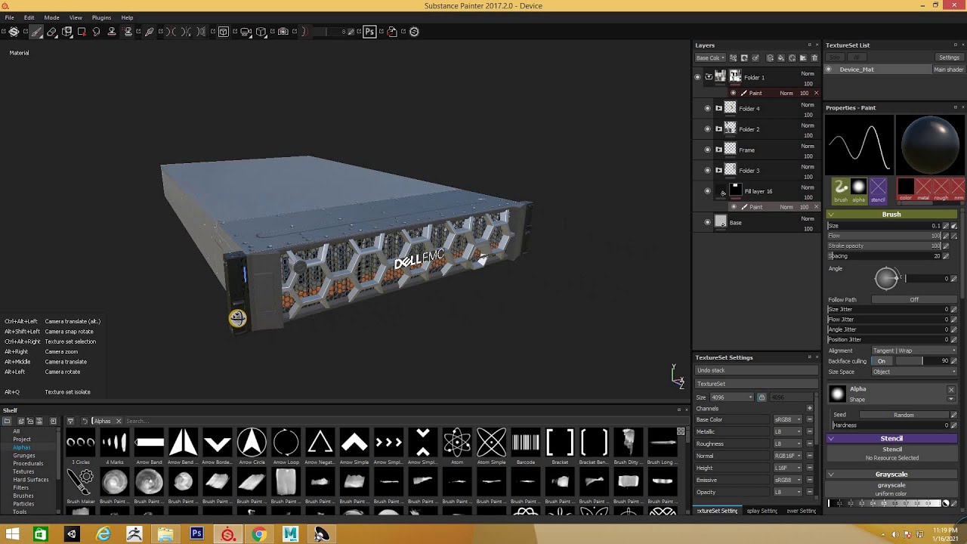Hide the Folder 2 layer
Viewport: 967px width, 544px height.
coord(707,129)
